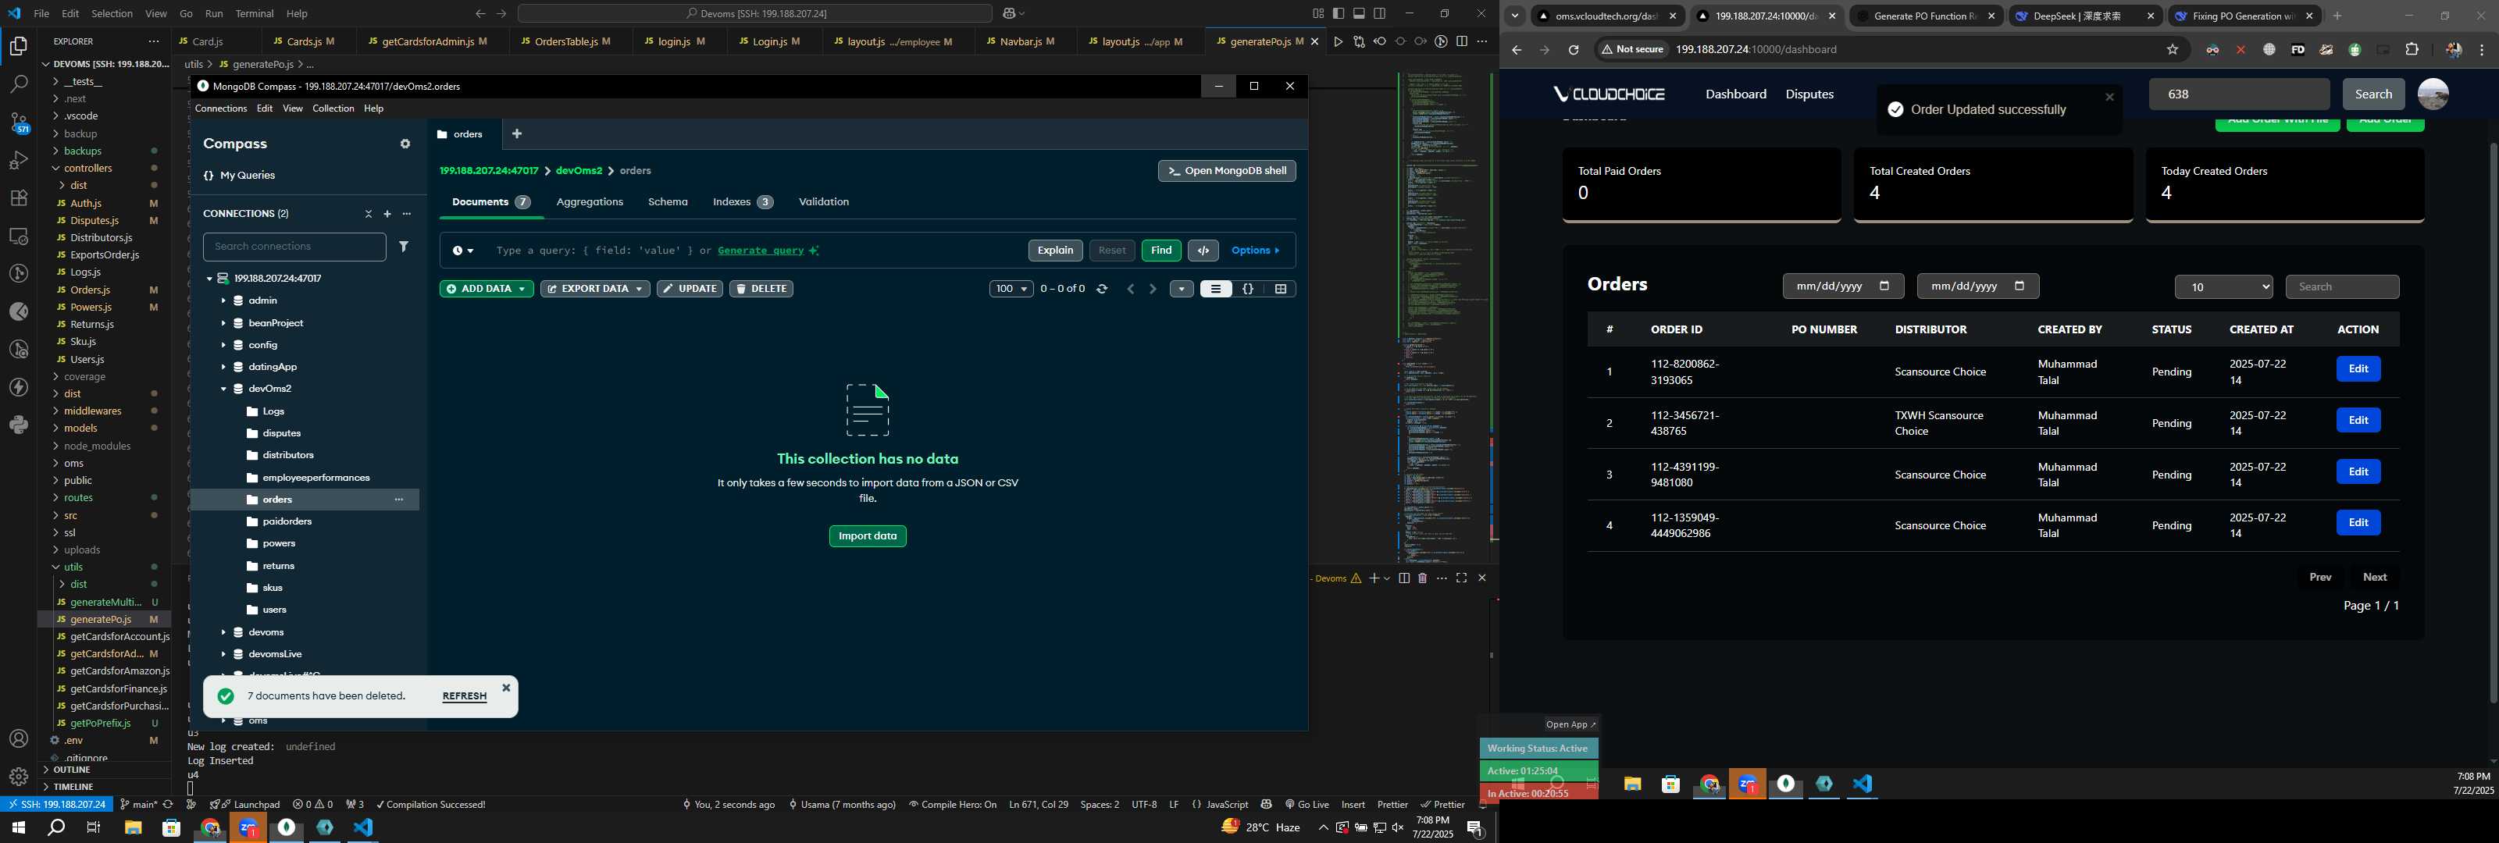Click the Find button in Compass
Screen dimensions: 2499x843
click(x=1161, y=251)
